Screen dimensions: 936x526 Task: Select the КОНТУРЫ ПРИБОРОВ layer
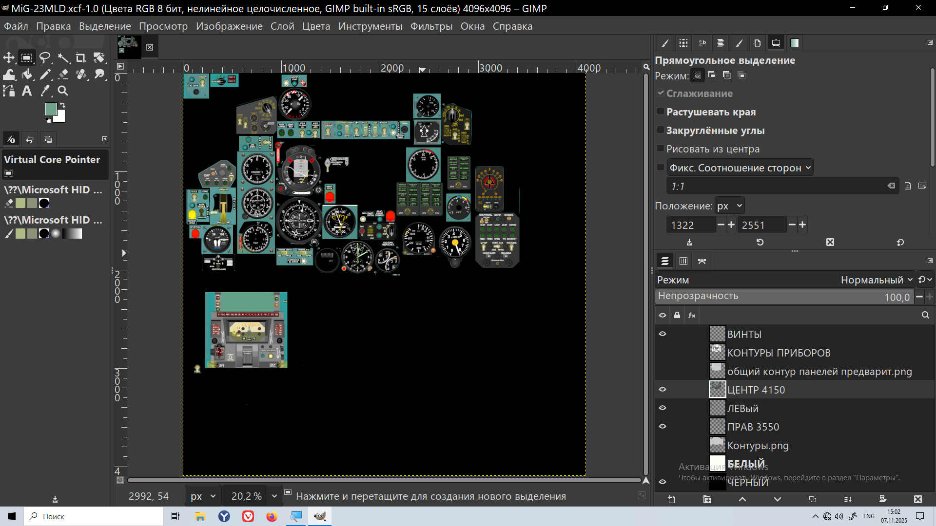779,353
